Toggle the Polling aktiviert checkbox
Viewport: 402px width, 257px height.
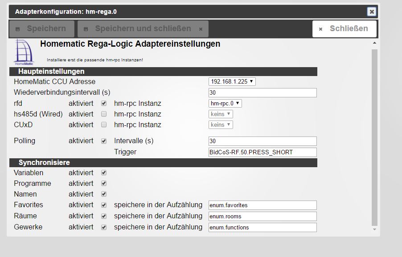pyautogui.click(x=104, y=141)
